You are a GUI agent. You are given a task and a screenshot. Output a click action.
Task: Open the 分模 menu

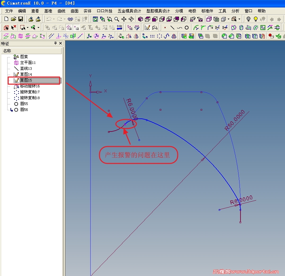(x=179, y=11)
